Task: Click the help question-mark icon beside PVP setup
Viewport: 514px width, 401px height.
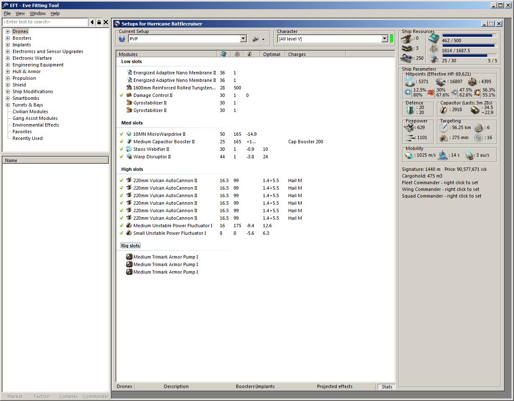Action: coord(122,39)
